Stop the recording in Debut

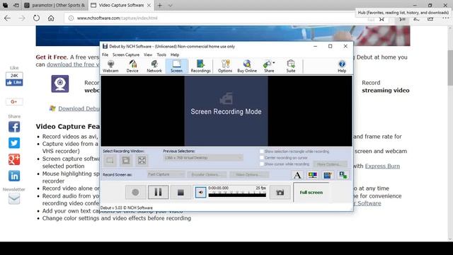pos(180,192)
